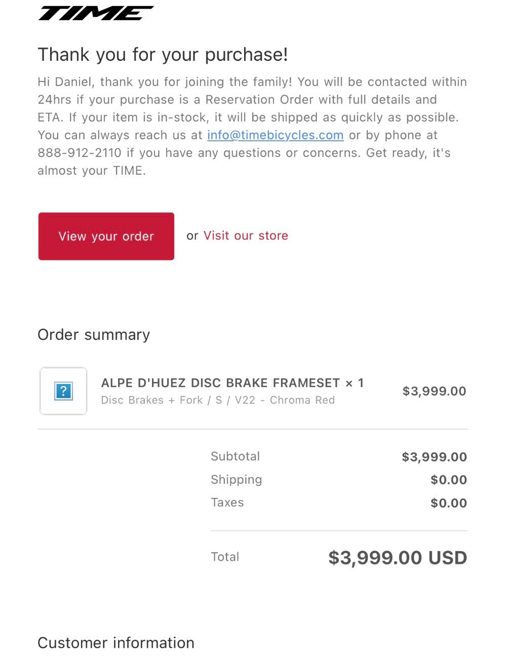Click the TIME logo at top
The height and width of the screenshot is (660, 509).
click(x=96, y=14)
